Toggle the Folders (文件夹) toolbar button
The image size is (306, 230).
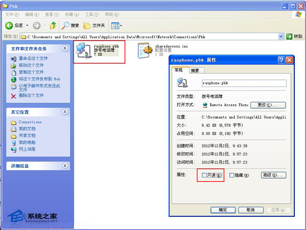coord(94,25)
